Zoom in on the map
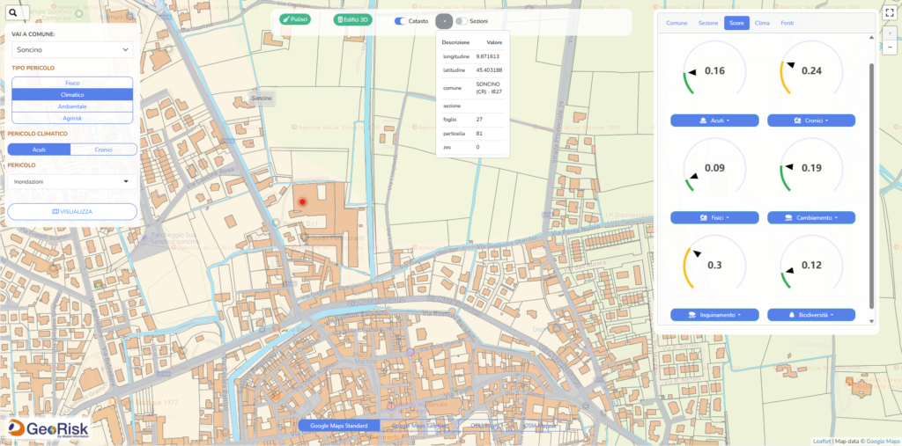902x446 pixels. click(x=889, y=33)
